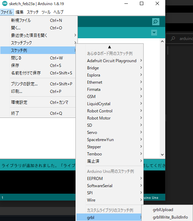Select スケッチ例 menu entry
The image size is (193, 221).
pos(38,50)
